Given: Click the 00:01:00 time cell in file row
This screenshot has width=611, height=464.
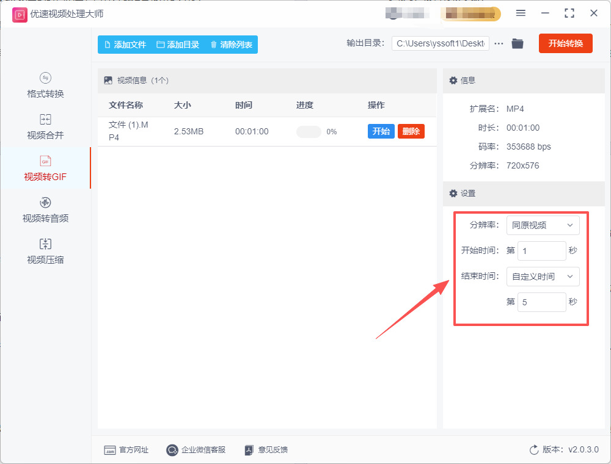Looking at the screenshot, I should tap(252, 132).
